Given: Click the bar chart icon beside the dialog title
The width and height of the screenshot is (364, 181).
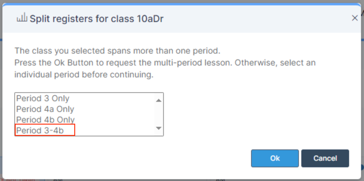Looking at the screenshot, I should coord(22,18).
